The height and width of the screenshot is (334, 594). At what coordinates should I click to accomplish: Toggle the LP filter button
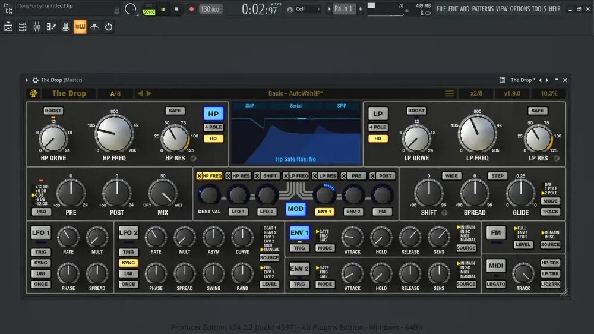[378, 114]
